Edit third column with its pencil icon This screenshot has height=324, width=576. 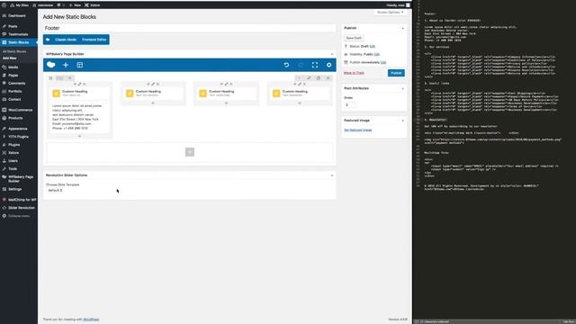tap(226, 84)
